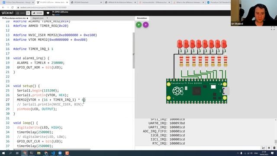
Task: Select the rightmost red LED
Action: (x=224, y=44)
